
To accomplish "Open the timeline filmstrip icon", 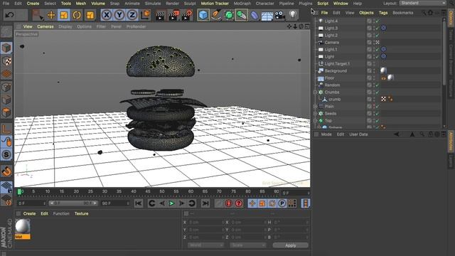I will pyautogui.click(x=305, y=203).
